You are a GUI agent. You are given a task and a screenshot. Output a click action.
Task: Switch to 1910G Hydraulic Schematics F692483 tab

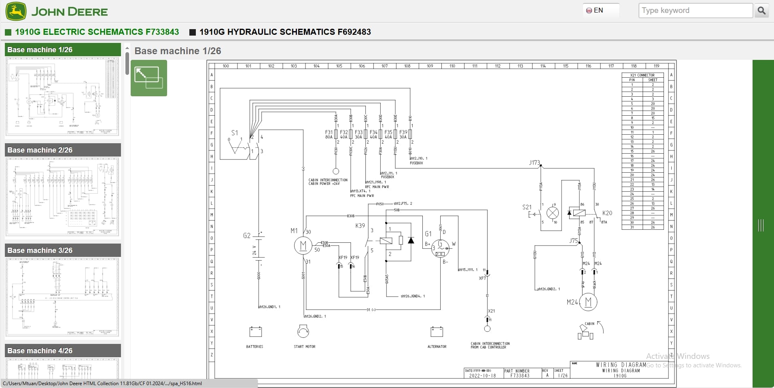285,32
